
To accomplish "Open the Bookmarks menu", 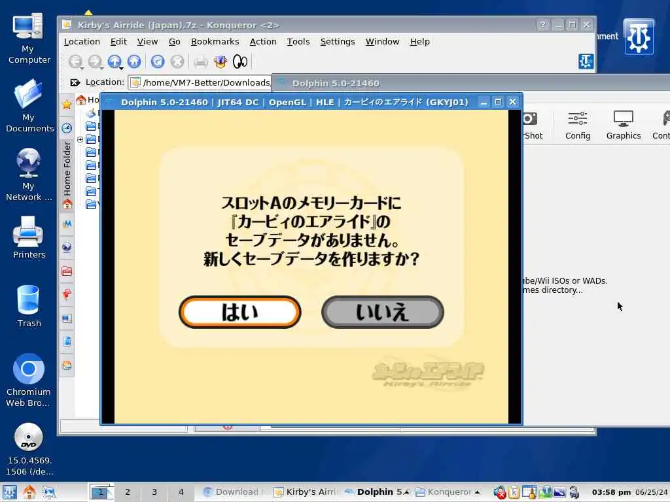I will tap(215, 41).
